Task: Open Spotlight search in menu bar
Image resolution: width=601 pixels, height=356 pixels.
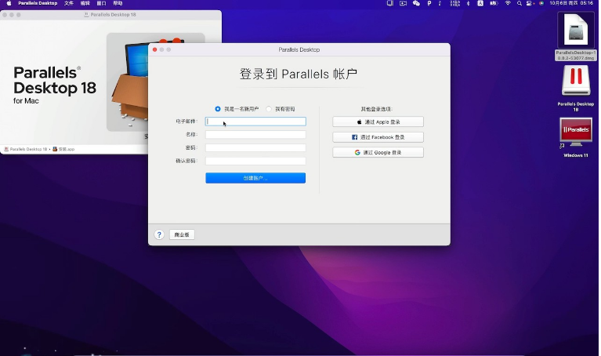Action: 519,3
